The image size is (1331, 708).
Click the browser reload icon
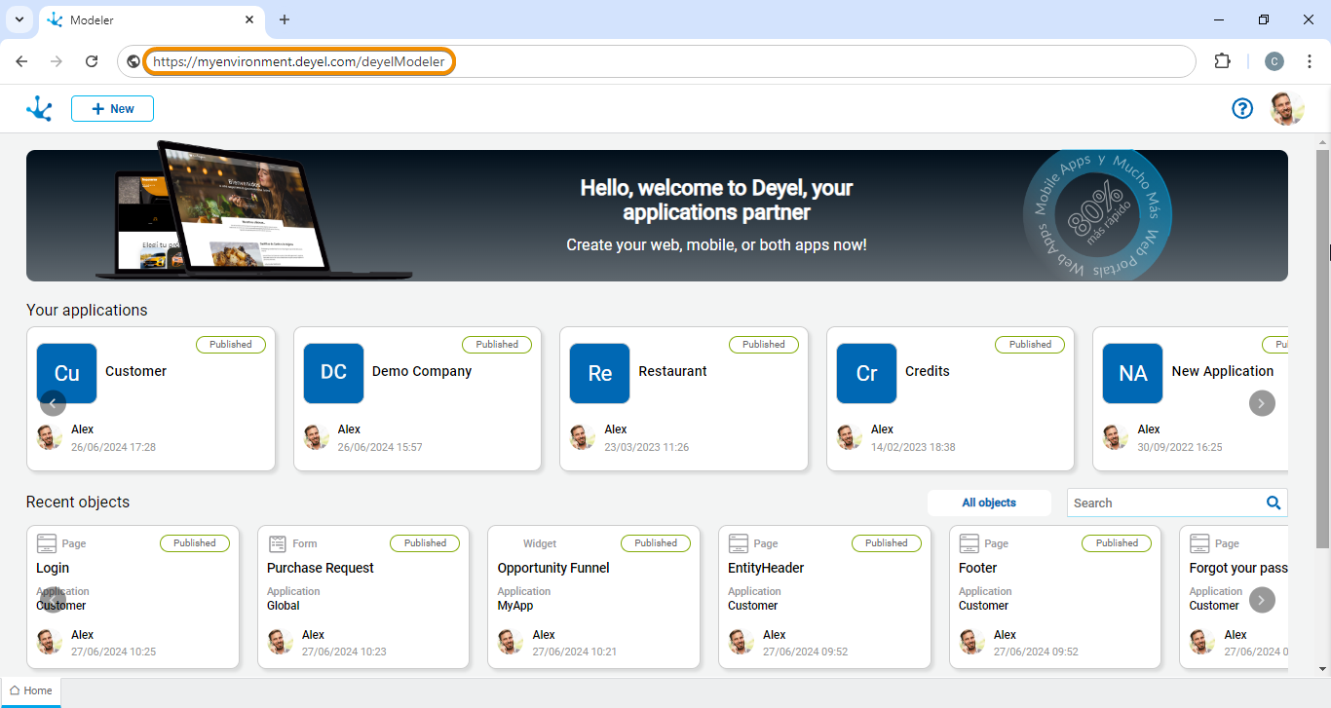pyautogui.click(x=92, y=61)
